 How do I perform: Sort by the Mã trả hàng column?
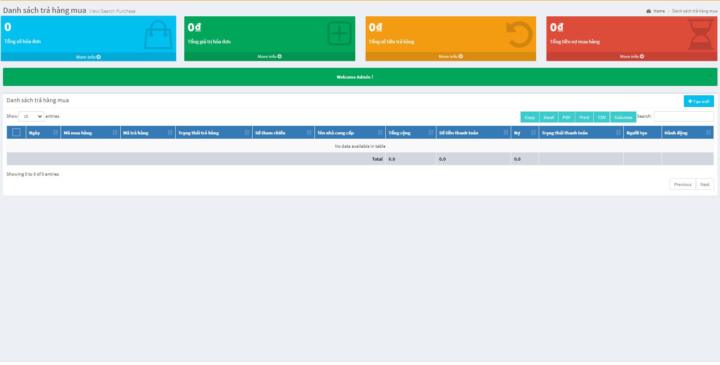pos(148,133)
